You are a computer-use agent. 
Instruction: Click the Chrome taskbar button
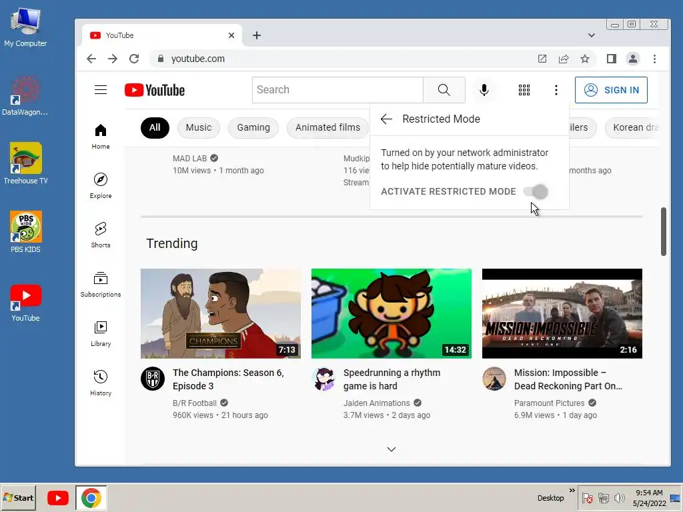click(91, 497)
